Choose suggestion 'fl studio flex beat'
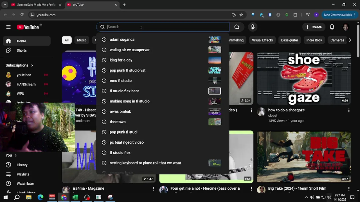Viewport: 360px width, 202px height. point(163,91)
